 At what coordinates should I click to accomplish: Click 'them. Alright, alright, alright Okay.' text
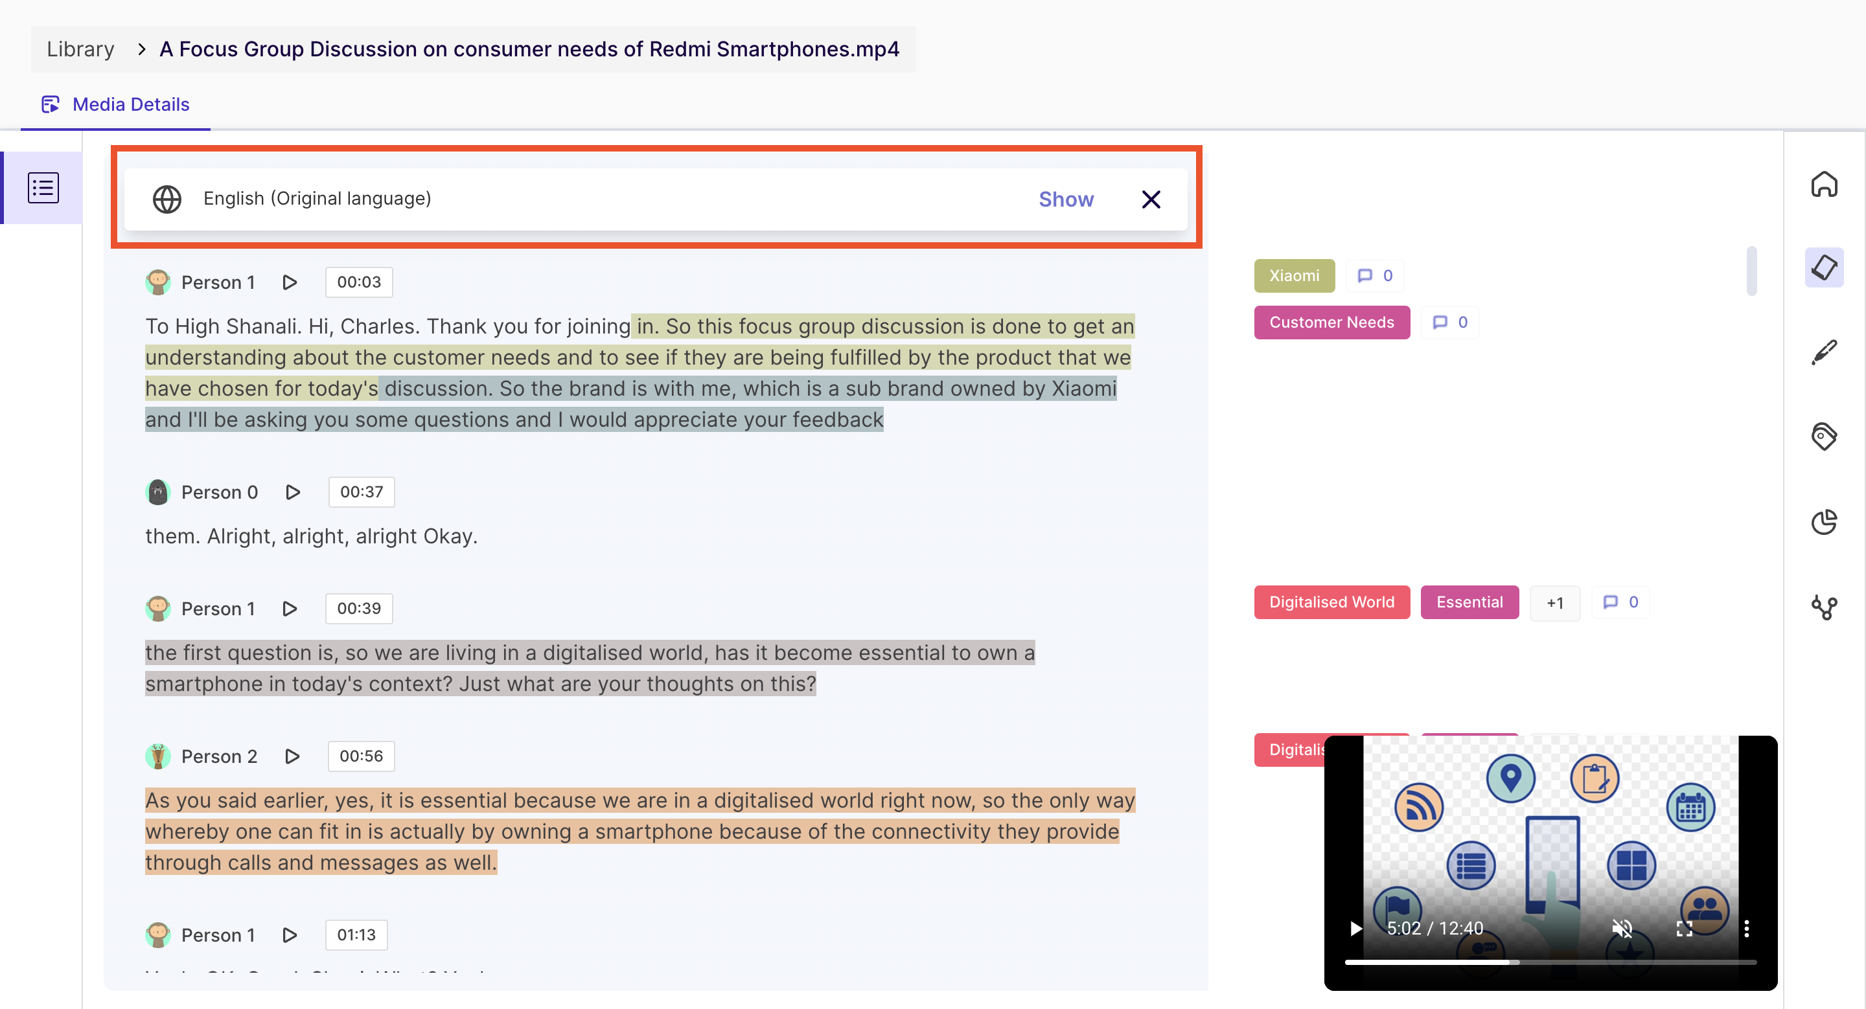312,536
